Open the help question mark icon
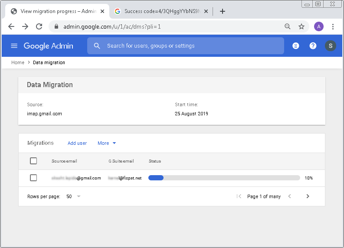 [313, 46]
